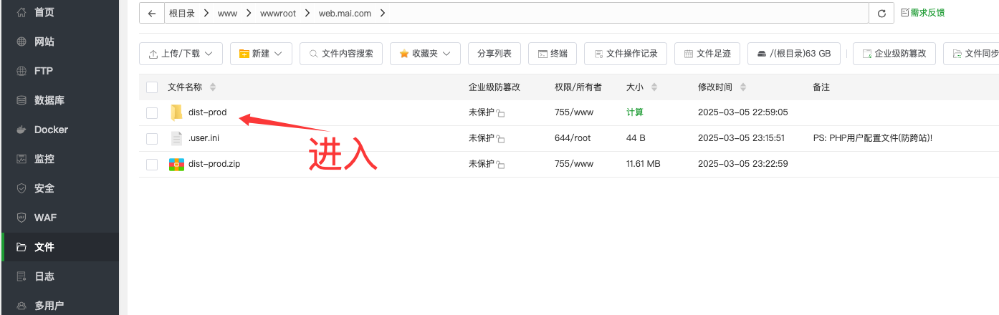The image size is (999, 315).
Task: Click the 终端 terminal button
Action: point(552,54)
